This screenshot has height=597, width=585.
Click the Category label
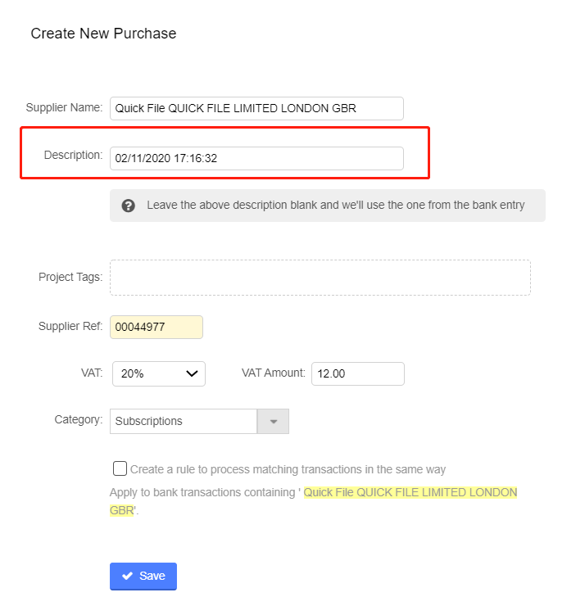coord(79,420)
